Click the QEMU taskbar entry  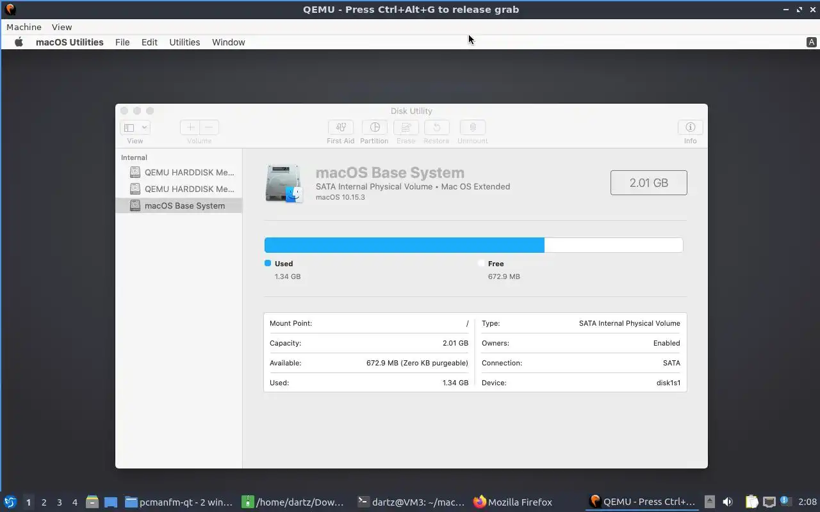point(643,502)
